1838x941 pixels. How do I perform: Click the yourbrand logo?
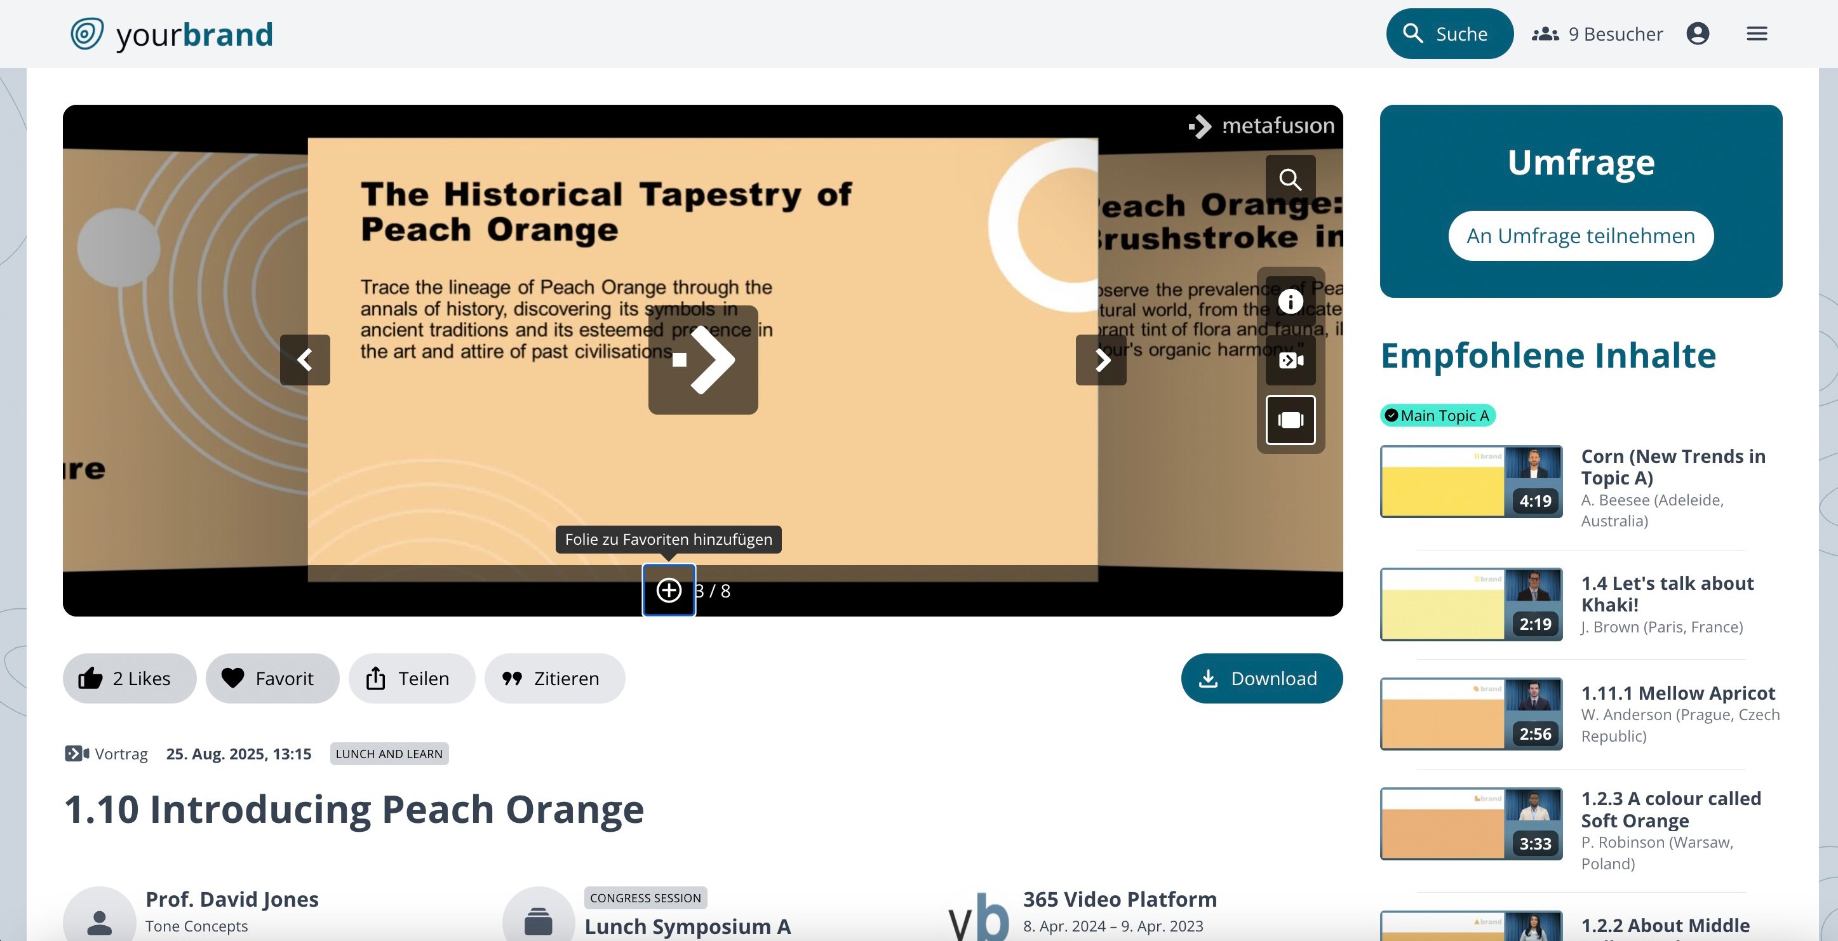pos(172,34)
